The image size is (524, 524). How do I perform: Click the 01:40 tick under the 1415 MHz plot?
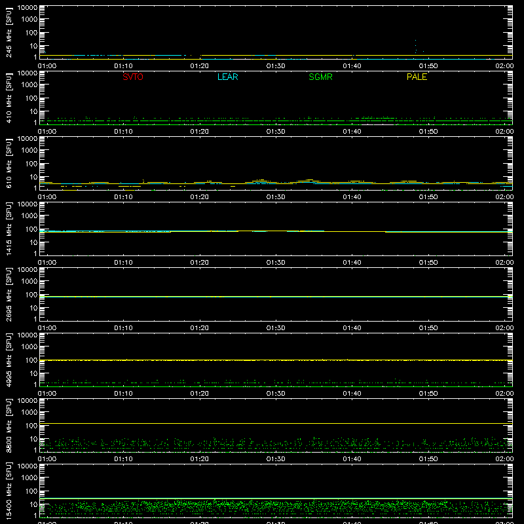pyautogui.click(x=352, y=263)
